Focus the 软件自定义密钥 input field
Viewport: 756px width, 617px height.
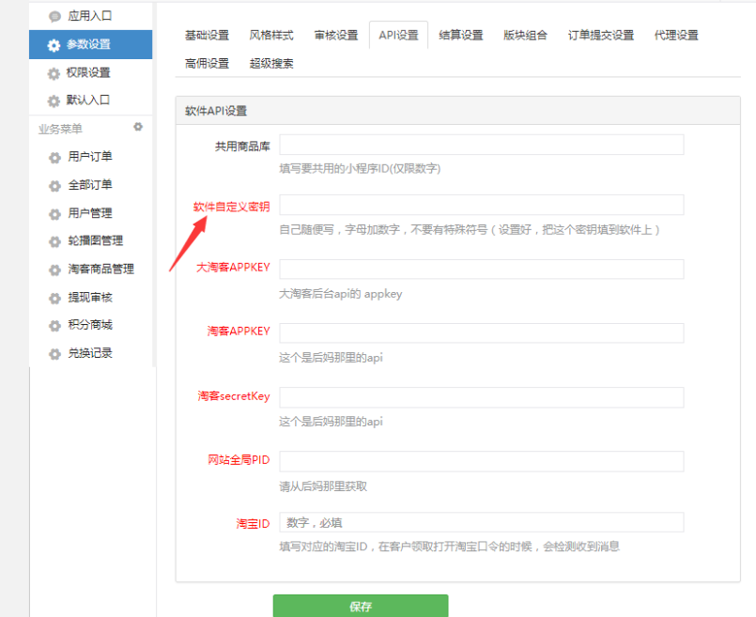(481, 206)
